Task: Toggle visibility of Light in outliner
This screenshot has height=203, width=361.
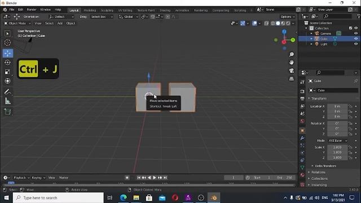Action: click(356, 44)
